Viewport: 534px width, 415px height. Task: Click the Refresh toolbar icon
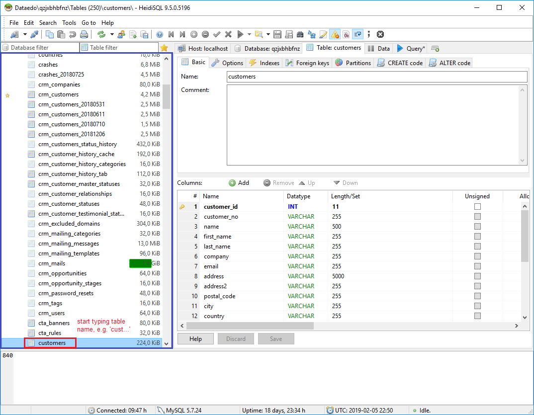101,34
